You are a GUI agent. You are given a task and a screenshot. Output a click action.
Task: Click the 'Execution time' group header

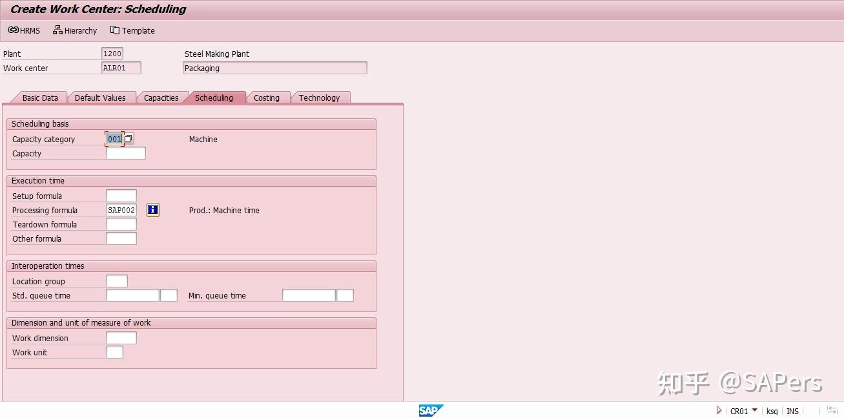point(38,180)
